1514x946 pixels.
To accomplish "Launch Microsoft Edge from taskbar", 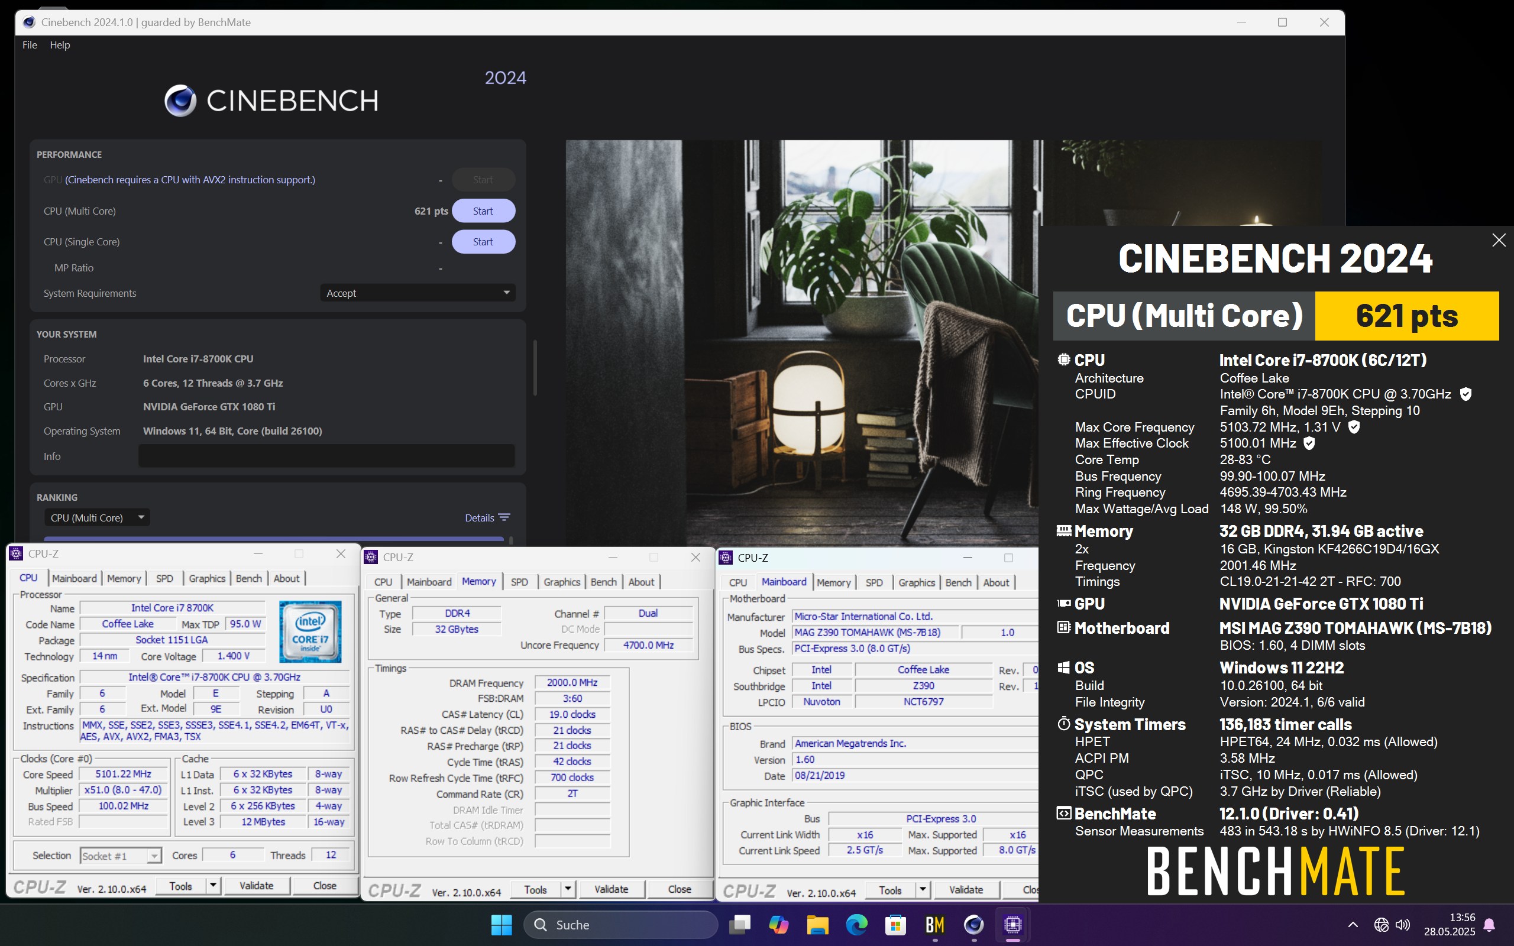I will tap(856, 924).
